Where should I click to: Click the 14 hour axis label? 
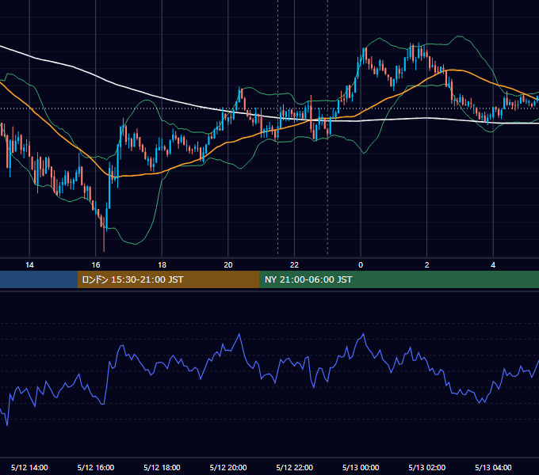point(29,265)
